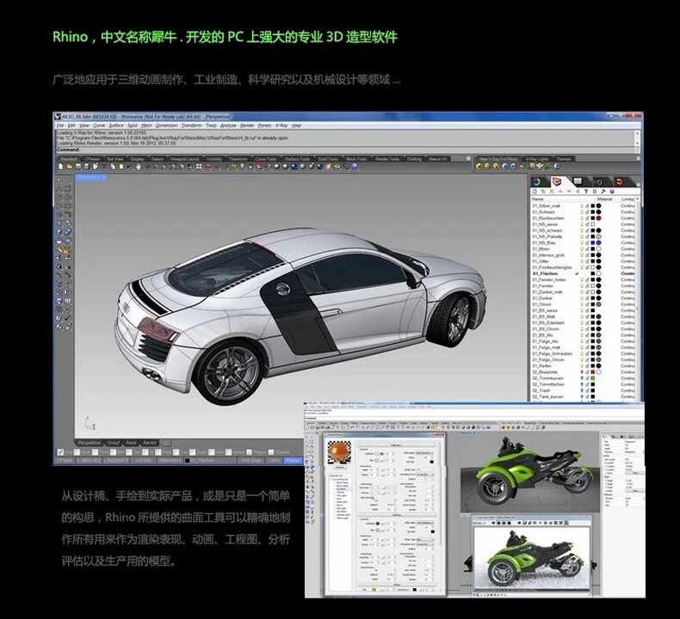Switch to the Viewport Layout toolbar tab
Viewport: 680px width, 619px height.
(x=185, y=159)
